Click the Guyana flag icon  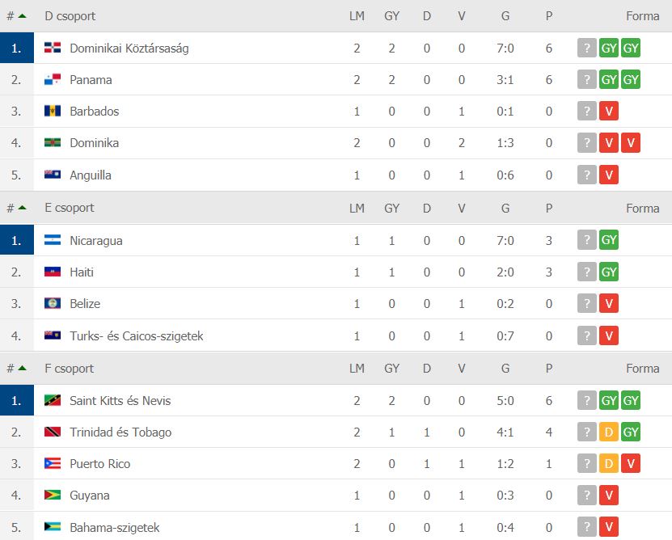click(53, 495)
